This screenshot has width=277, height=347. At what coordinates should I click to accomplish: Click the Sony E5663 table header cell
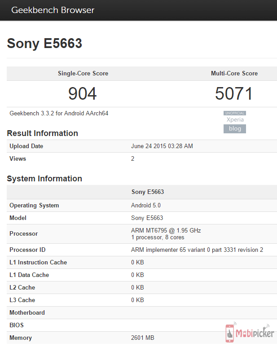[148, 192]
